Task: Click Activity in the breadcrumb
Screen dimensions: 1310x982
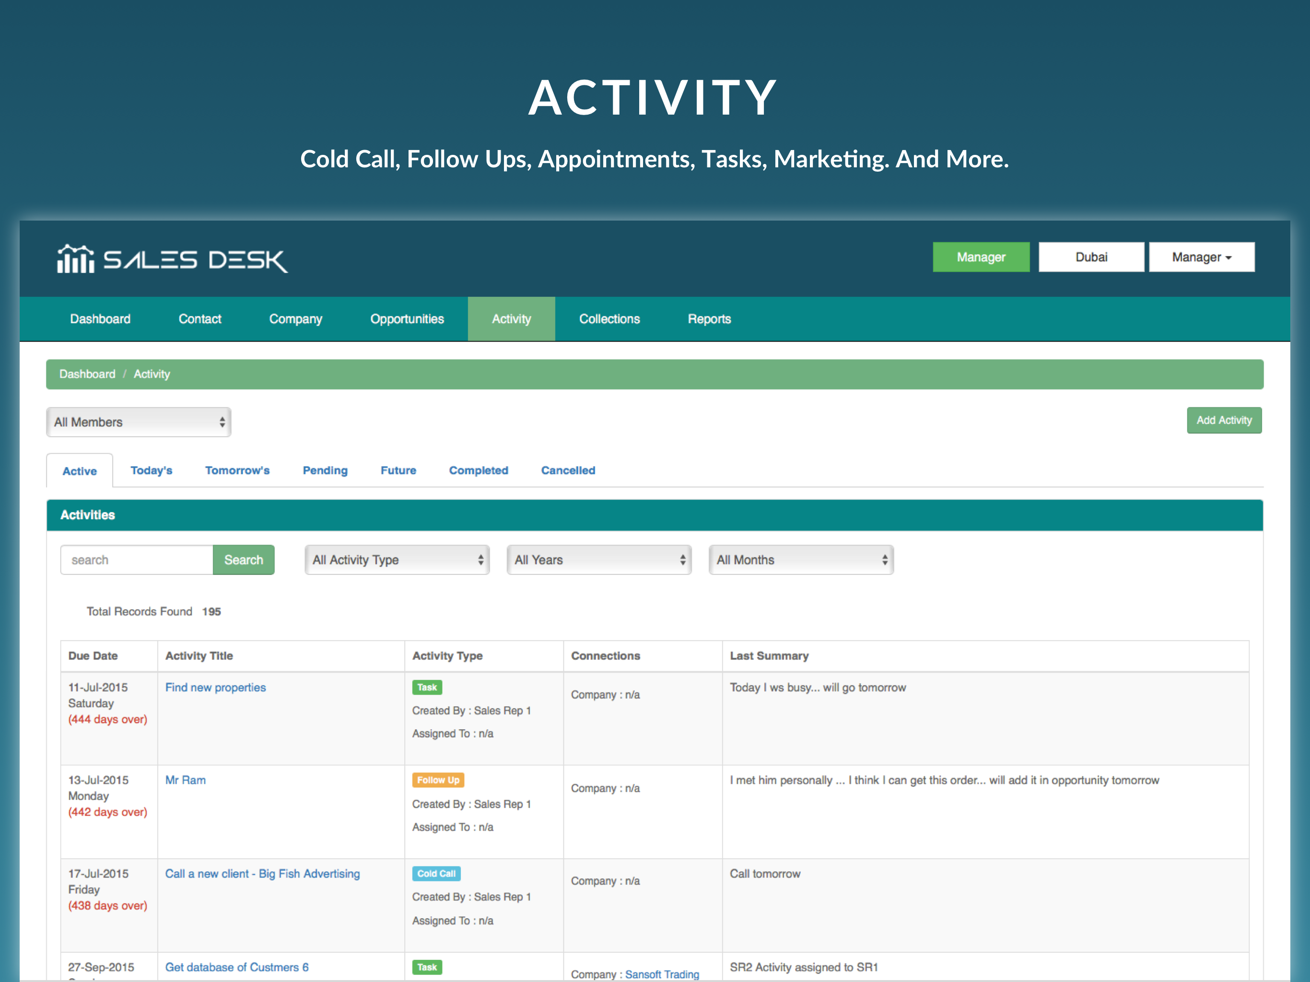Action: [152, 374]
